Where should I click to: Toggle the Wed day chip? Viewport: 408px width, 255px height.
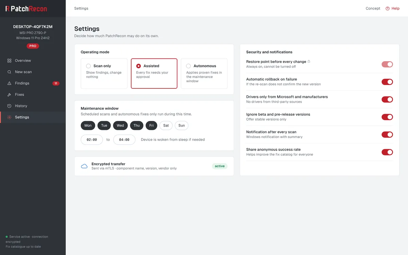[120, 125]
